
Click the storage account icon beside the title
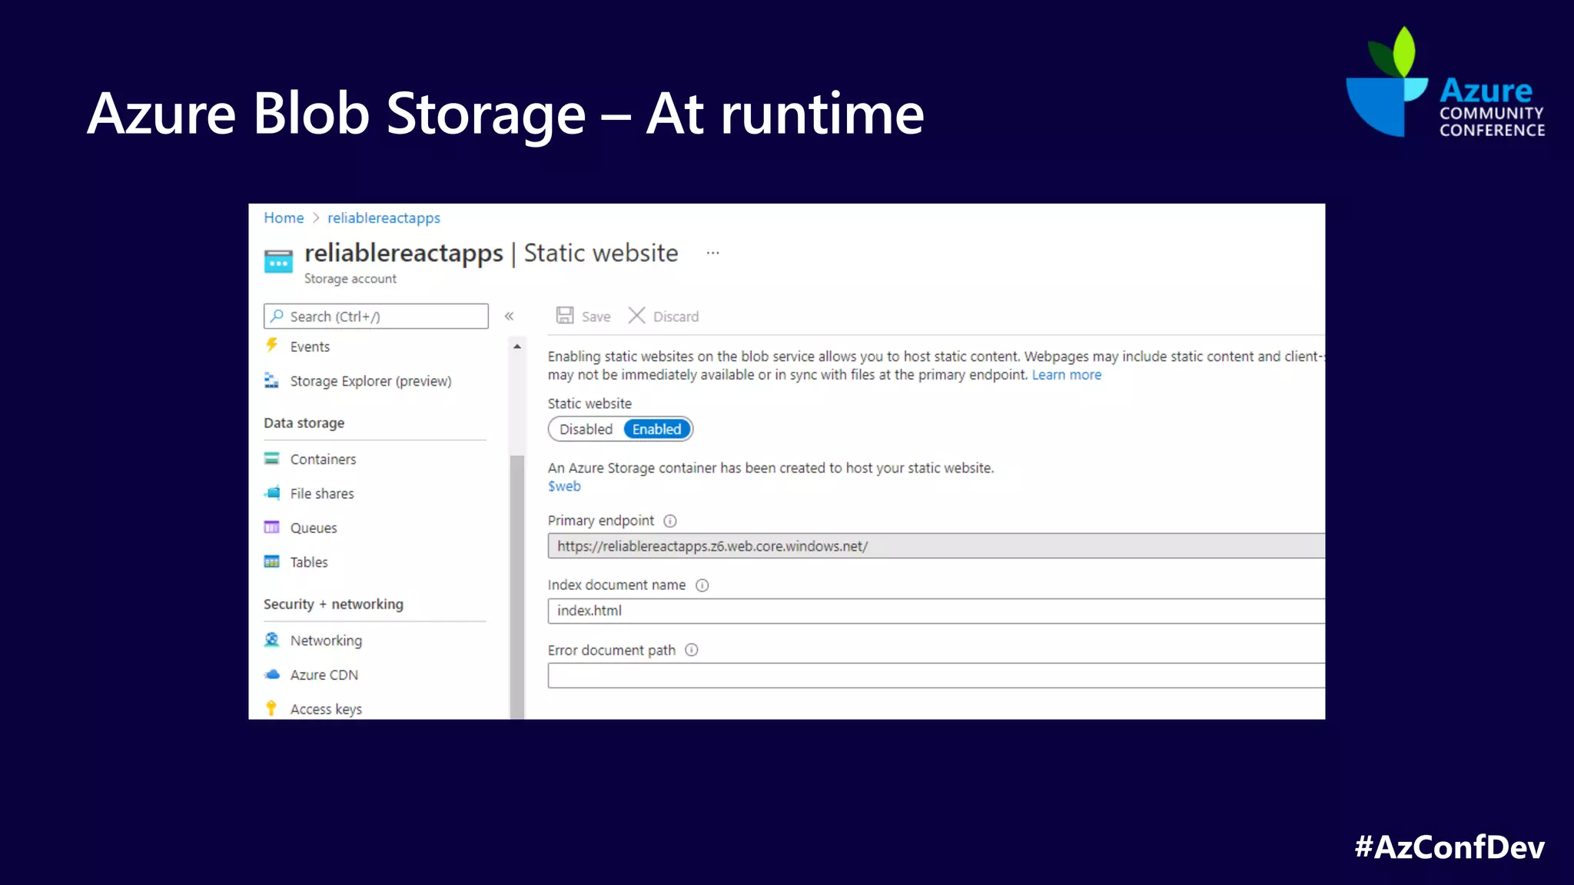278,261
